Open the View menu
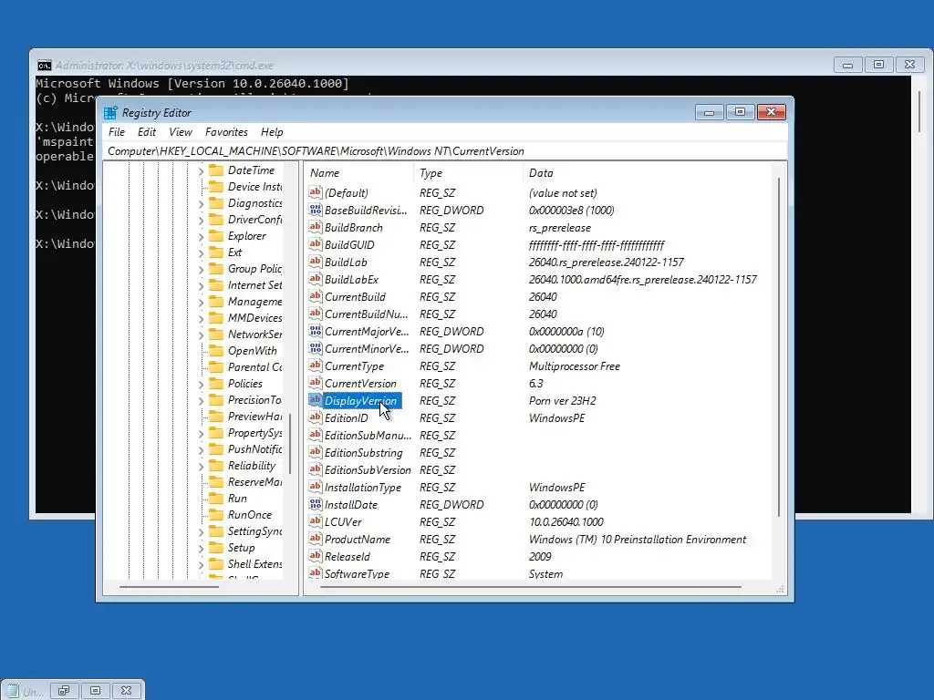The image size is (934, 700). point(181,132)
